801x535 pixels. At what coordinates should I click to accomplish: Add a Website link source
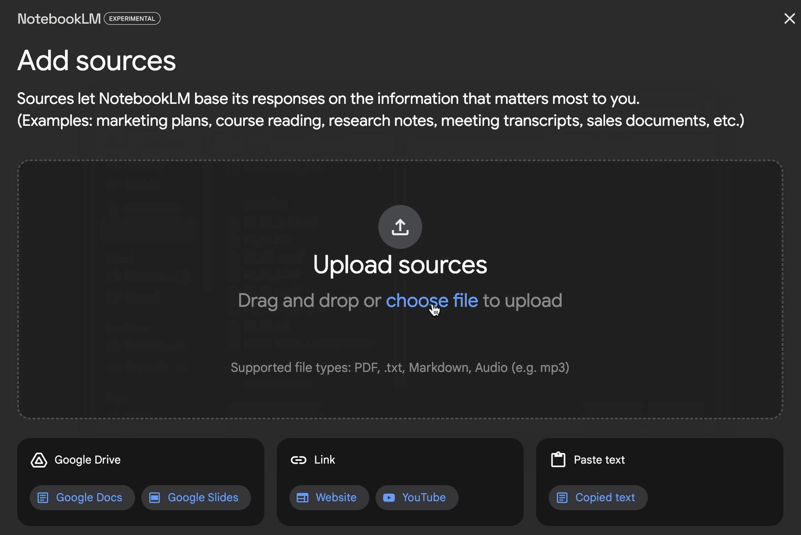(329, 498)
